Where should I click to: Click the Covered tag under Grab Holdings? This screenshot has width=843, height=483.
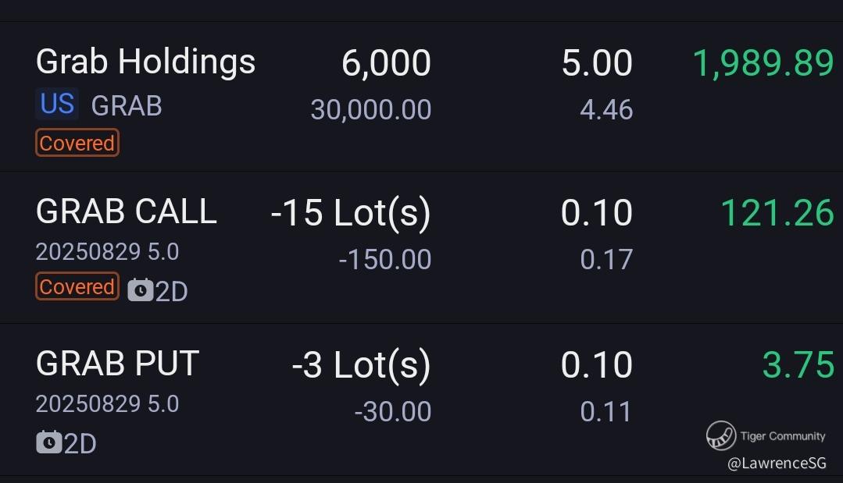[x=77, y=143]
